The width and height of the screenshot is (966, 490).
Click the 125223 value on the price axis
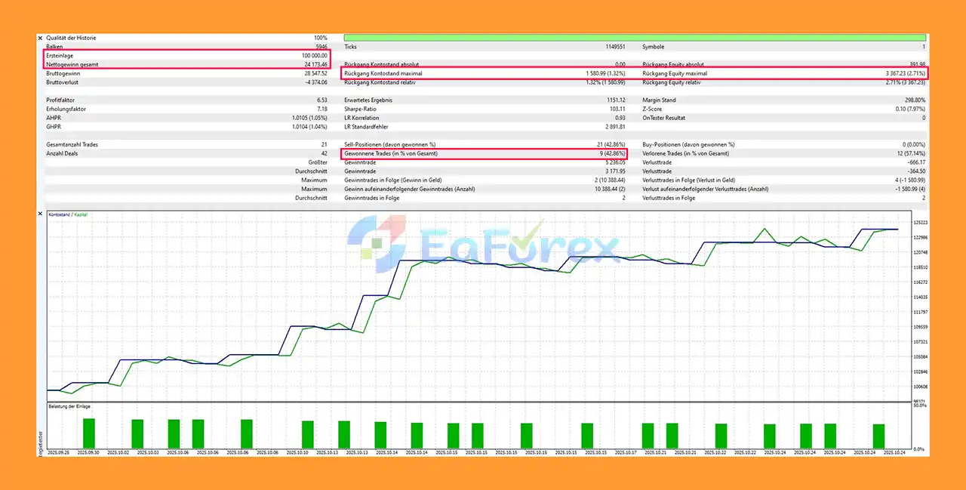(x=921, y=223)
